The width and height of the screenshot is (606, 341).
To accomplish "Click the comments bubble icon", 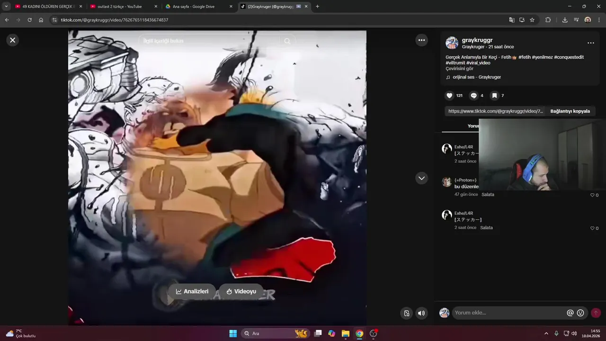I will pyautogui.click(x=473, y=96).
